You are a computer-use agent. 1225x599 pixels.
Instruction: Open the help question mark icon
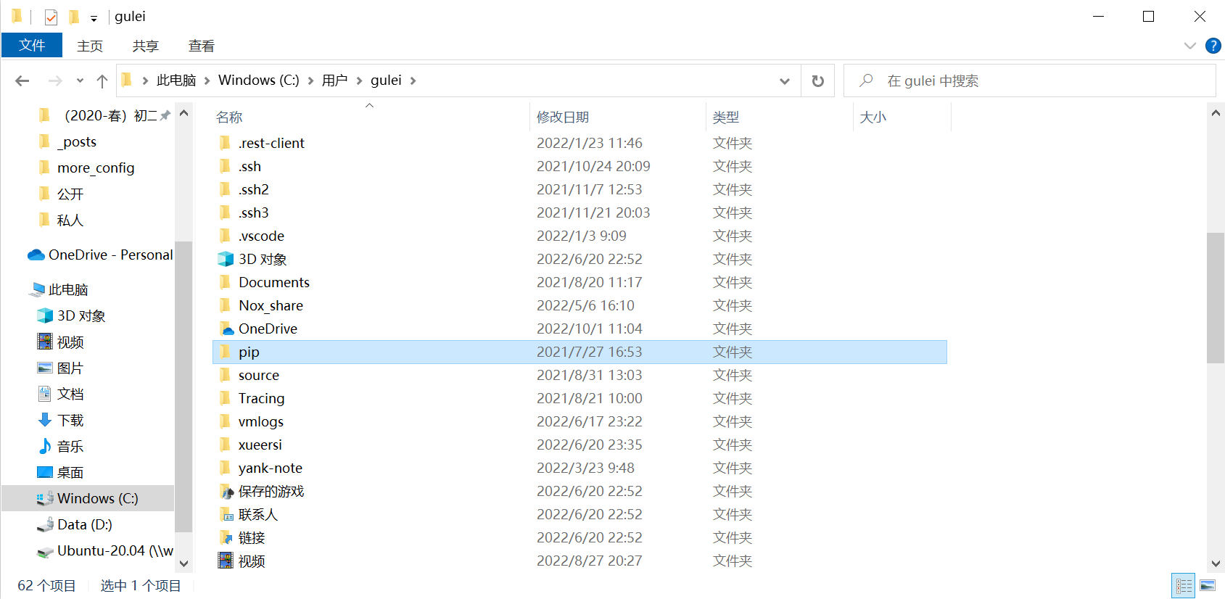tap(1213, 46)
